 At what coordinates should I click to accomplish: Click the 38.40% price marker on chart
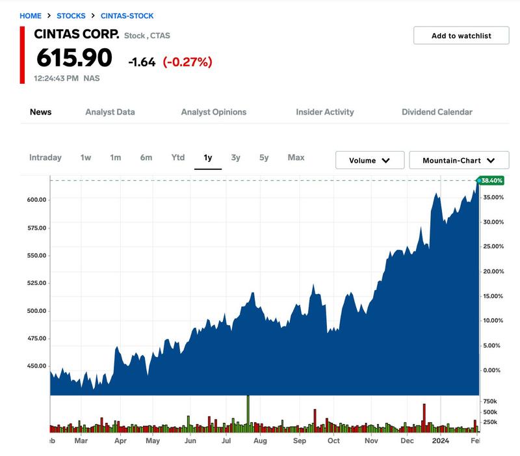(x=491, y=181)
